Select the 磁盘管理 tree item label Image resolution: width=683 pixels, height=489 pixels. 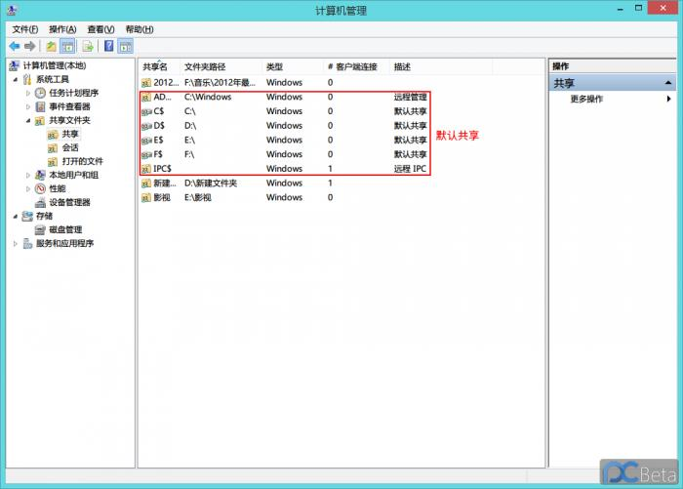click(x=65, y=229)
